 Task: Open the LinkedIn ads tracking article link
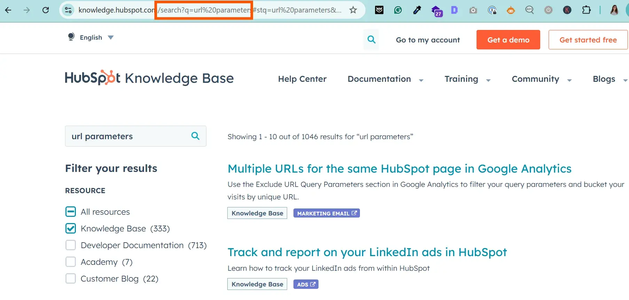pos(367,252)
